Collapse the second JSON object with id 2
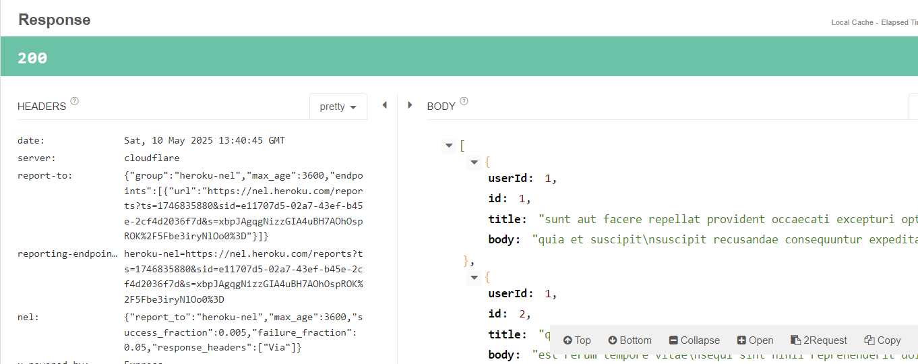 (x=475, y=277)
